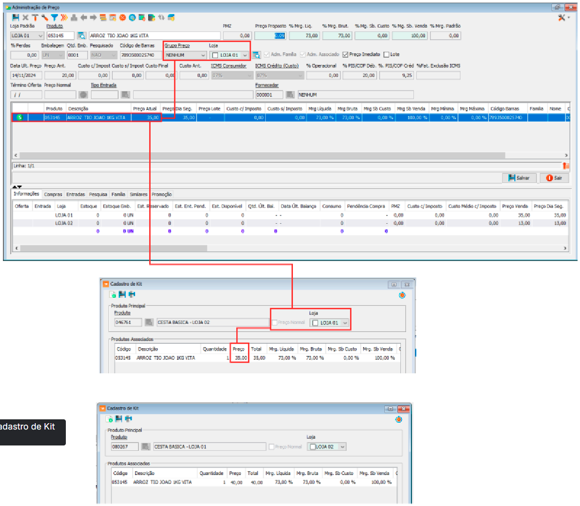Screen dimensions: 580x506
Task: Switch to the Compras tab
Action: coord(53,194)
